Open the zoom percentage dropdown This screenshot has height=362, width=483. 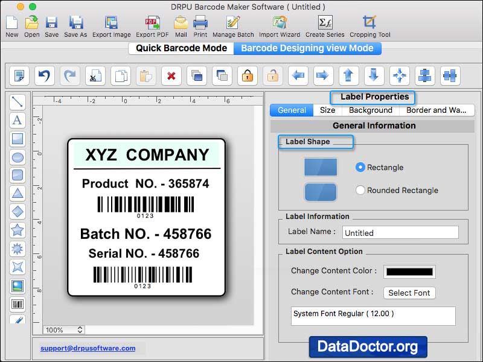(63, 330)
